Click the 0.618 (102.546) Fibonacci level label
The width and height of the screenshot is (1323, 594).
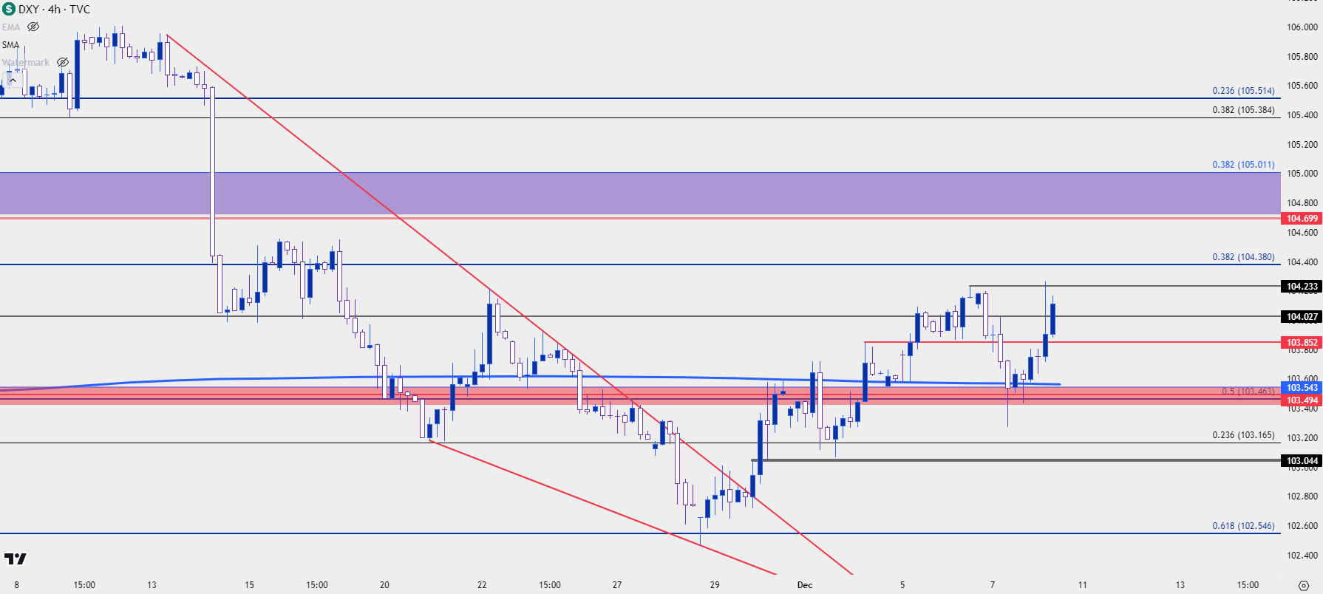1243,526
